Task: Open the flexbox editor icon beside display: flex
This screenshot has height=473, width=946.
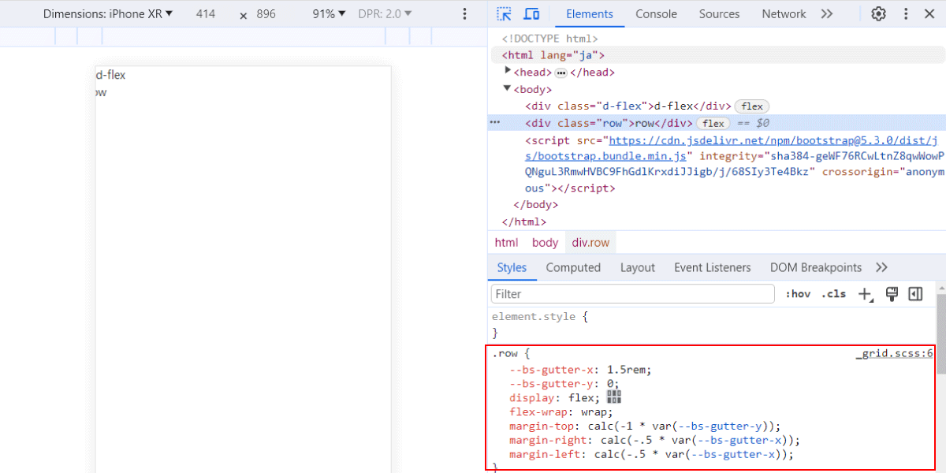Action: [614, 397]
